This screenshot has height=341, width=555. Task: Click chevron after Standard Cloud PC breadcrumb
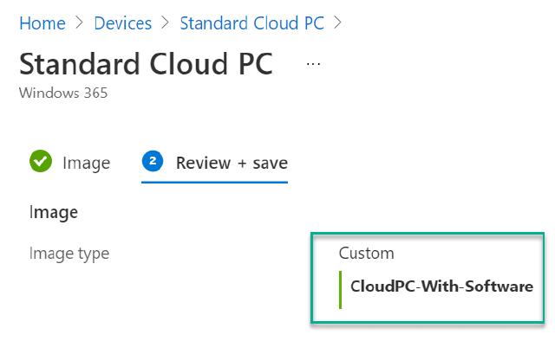338,23
